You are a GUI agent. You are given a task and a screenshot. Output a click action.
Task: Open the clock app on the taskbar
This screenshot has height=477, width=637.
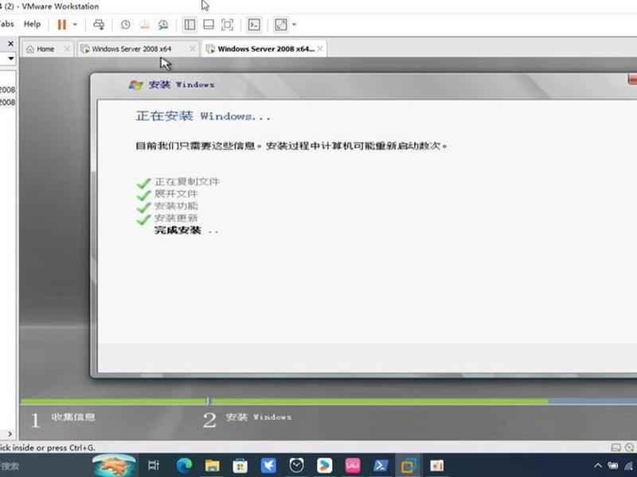tap(296, 465)
